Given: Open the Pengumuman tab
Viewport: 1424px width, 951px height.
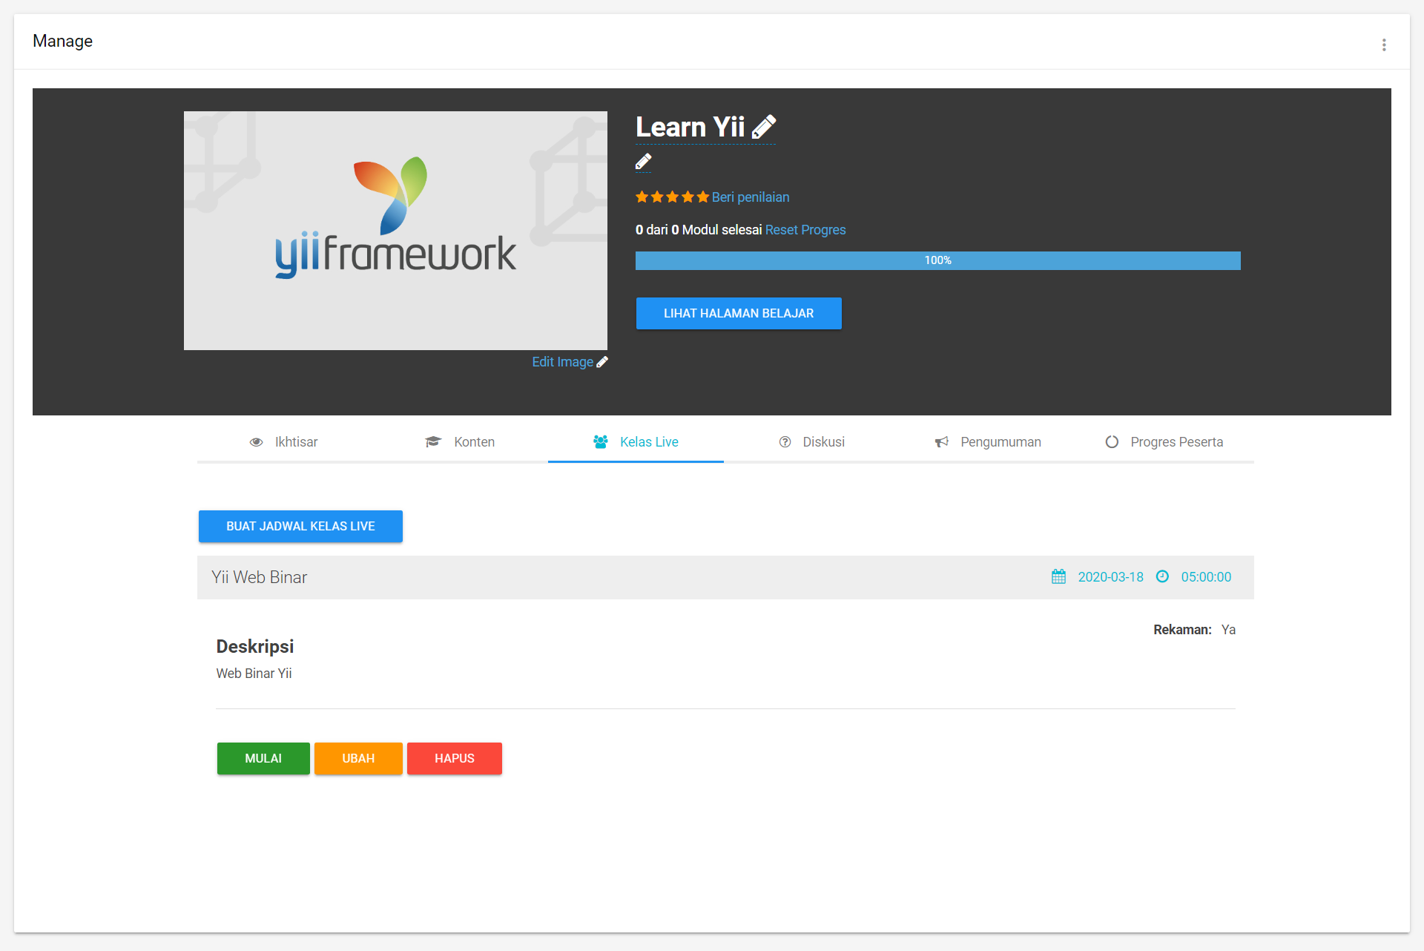Looking at the screenshot, I should click(x=988, y=442).
